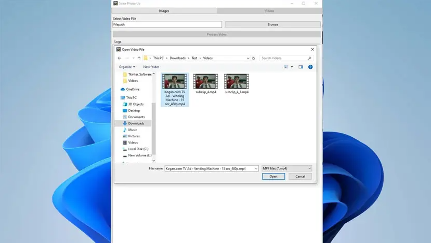Viewport: 431px width, 243px height.
Task: Open the Organize menu
Action: [127, 67]
